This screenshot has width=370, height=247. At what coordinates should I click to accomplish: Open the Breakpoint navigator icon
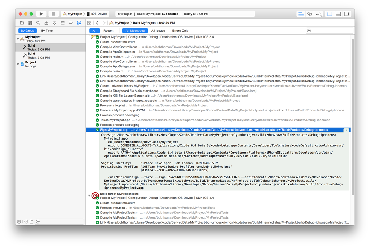71,23
